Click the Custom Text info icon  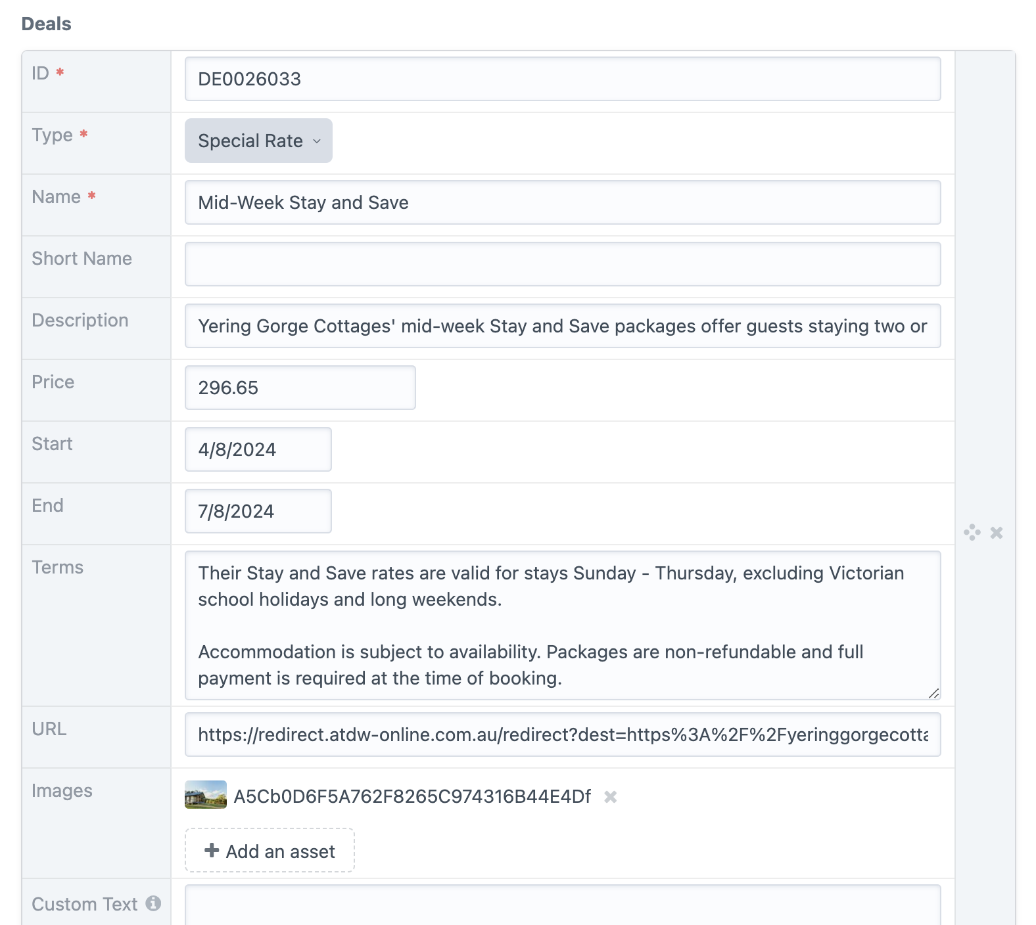(x=153, y=903)
